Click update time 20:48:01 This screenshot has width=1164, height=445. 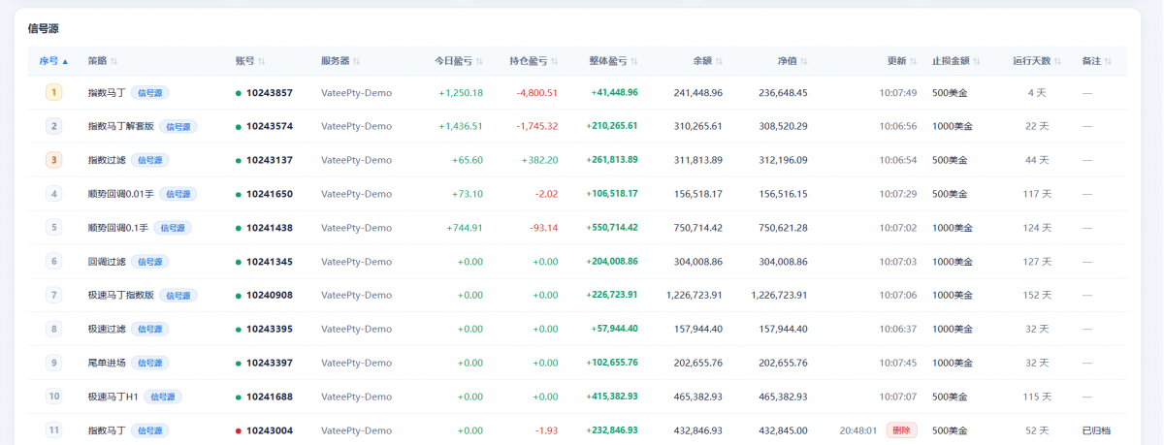pyautogui.click(x=858, y=430)
